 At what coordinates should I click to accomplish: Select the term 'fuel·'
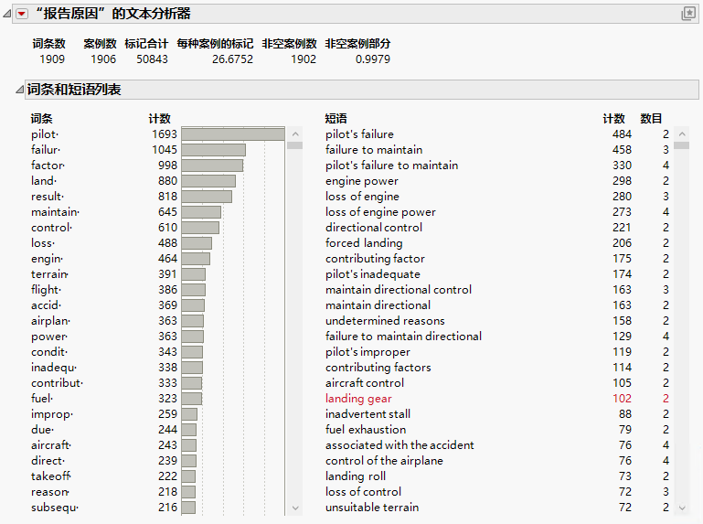pos(42,399)
